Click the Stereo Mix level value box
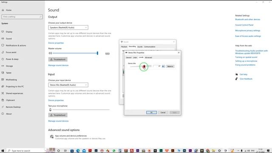Screen dimensions: 272x153 [157, 66]
